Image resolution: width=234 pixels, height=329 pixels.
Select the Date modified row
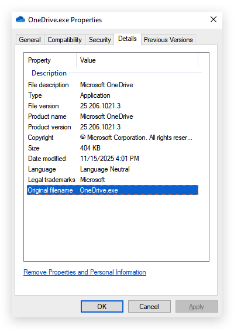pos(112,159)
